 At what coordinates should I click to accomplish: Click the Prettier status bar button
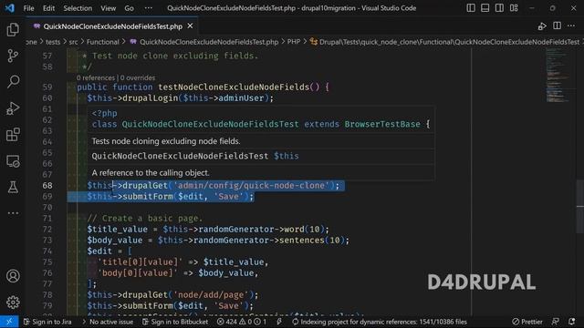pos(527,322)
